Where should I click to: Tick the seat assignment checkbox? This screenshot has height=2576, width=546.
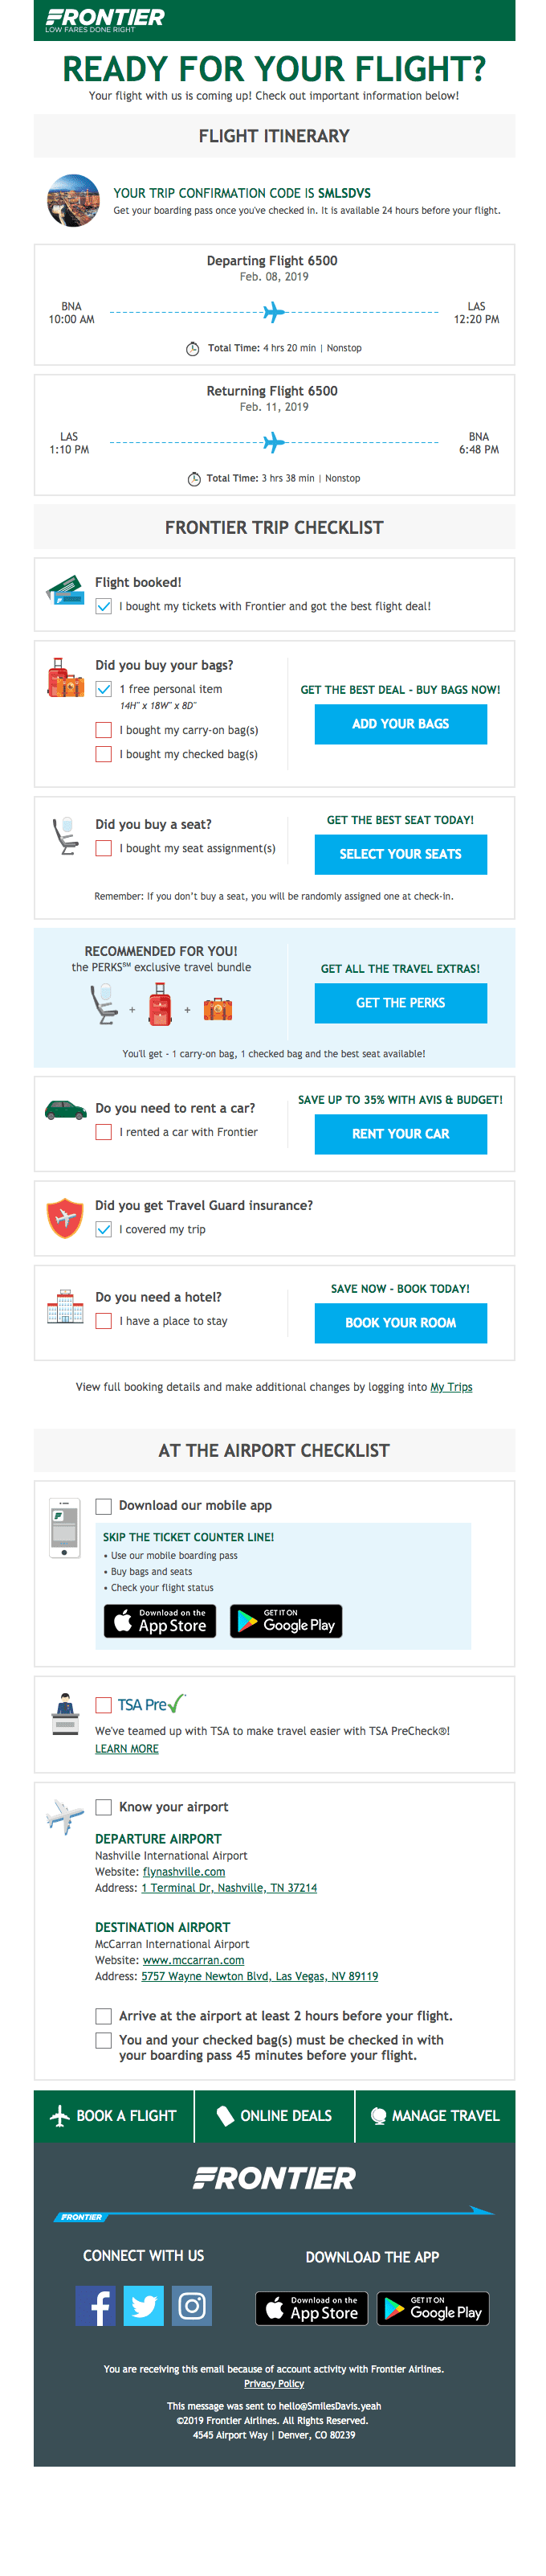(104, 848)
